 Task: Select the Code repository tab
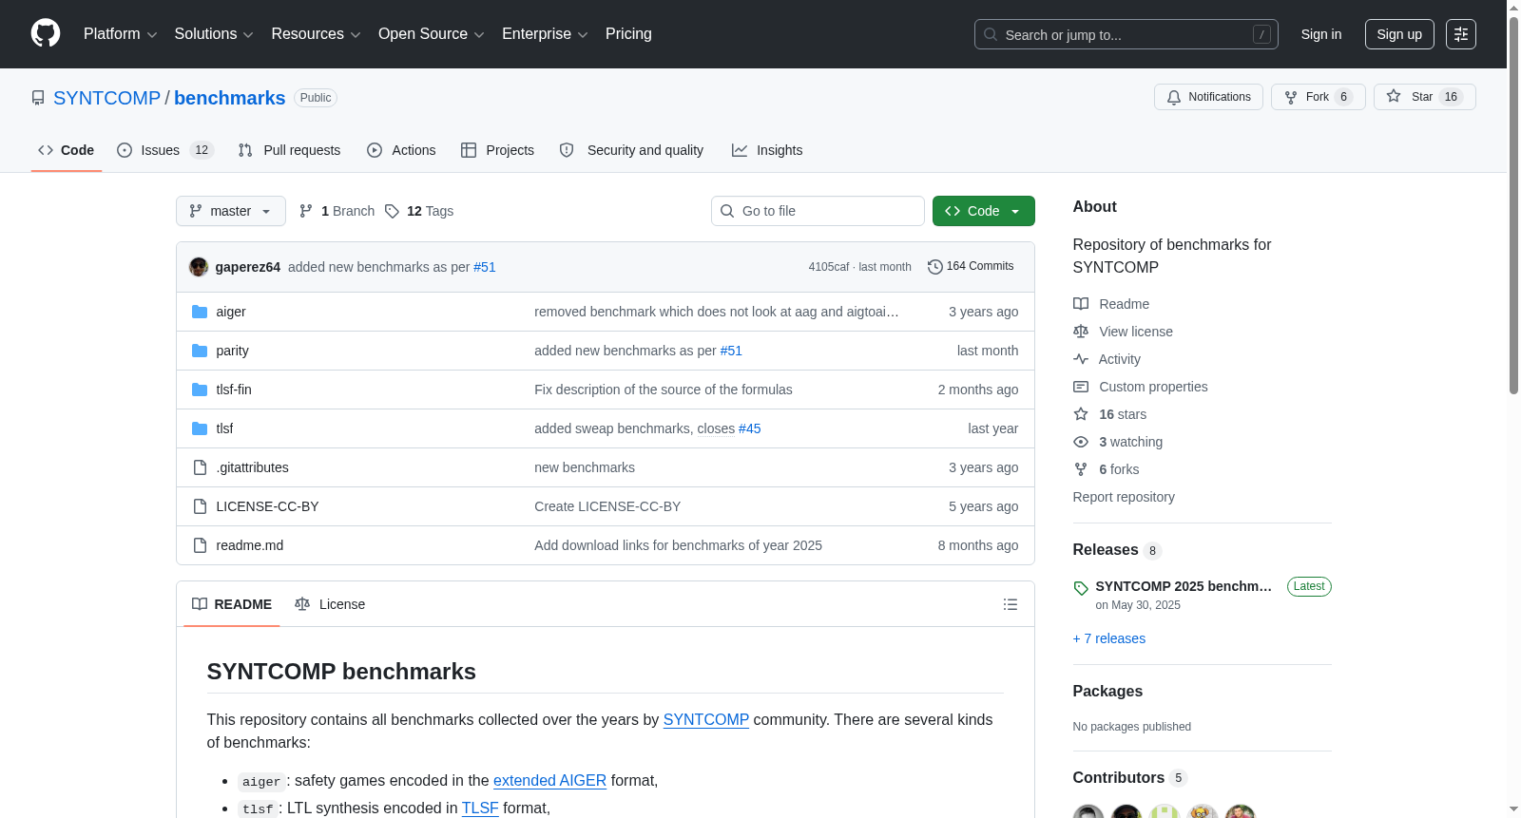(67, 150)
